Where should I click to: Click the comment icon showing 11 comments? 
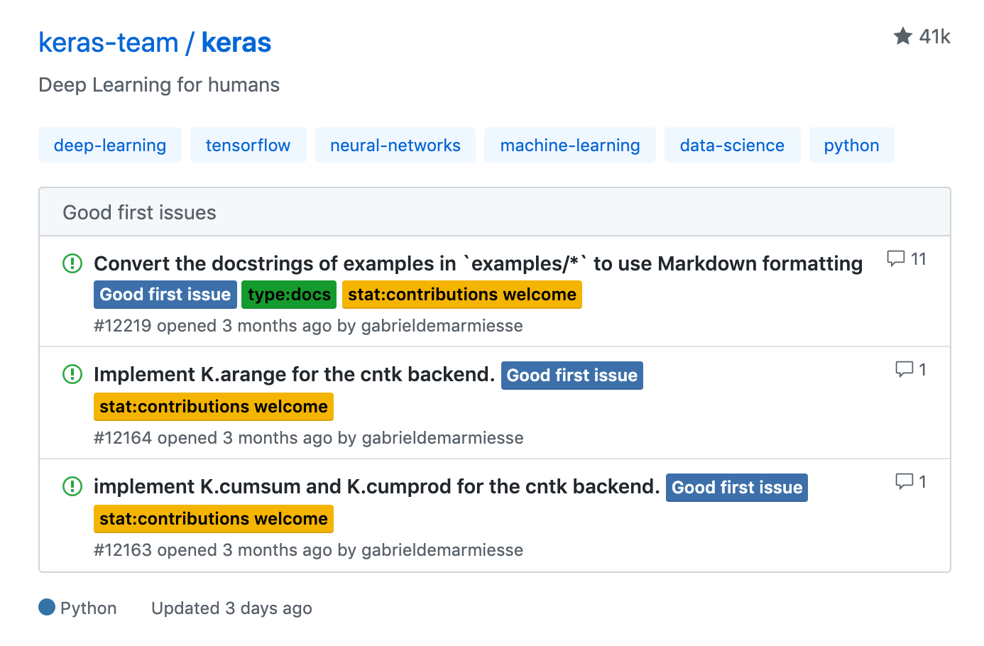[896, 258]
